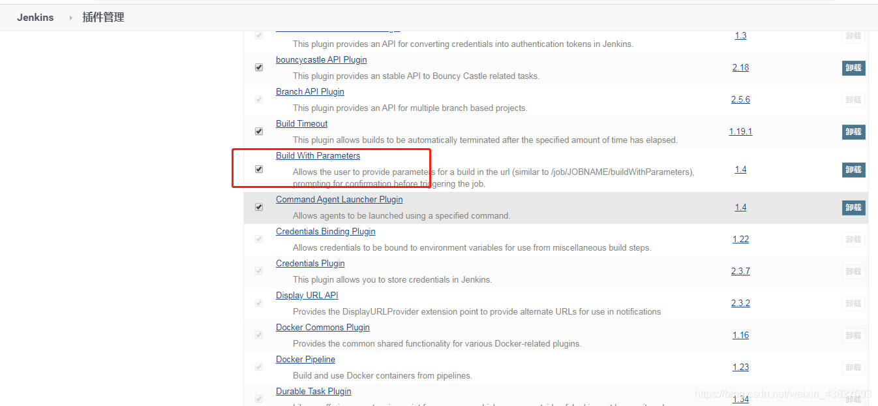Click disabled uninstall button for Display URL API

point(853,304)
